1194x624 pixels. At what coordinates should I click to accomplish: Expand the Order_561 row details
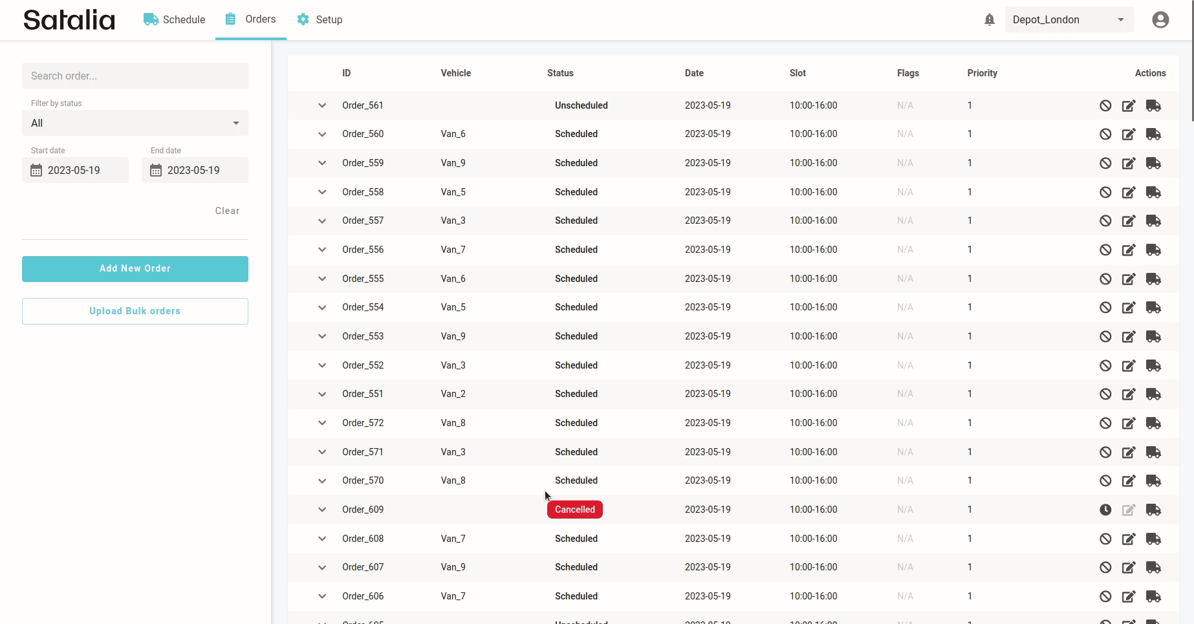point(322,105)
